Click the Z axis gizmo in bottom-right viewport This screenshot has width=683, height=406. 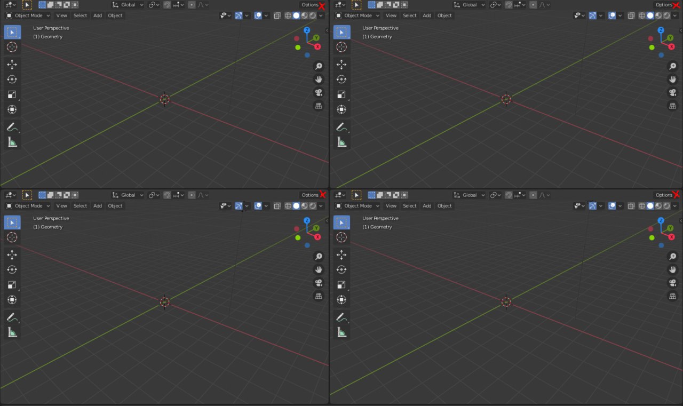point(661,221)
